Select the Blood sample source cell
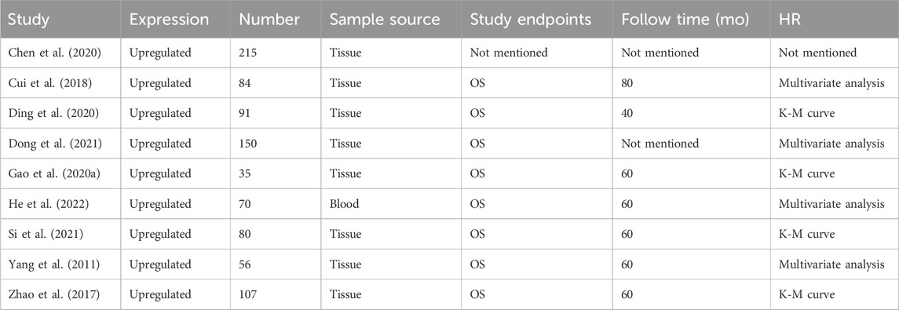899x310 pixels. coord(344,204)
